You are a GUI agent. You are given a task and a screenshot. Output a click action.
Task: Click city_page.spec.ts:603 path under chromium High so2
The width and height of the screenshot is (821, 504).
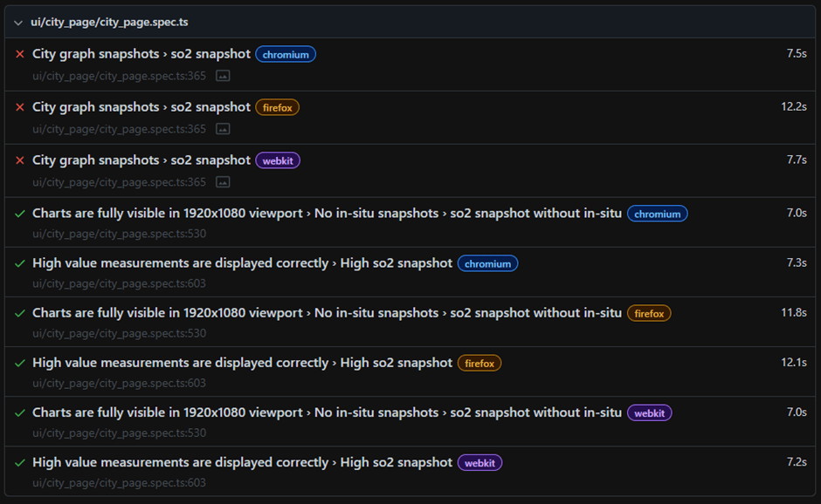click(119, 283)
